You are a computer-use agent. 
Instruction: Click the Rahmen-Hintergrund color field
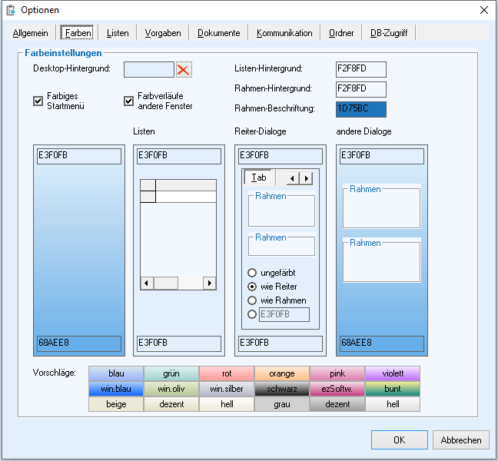361,90
